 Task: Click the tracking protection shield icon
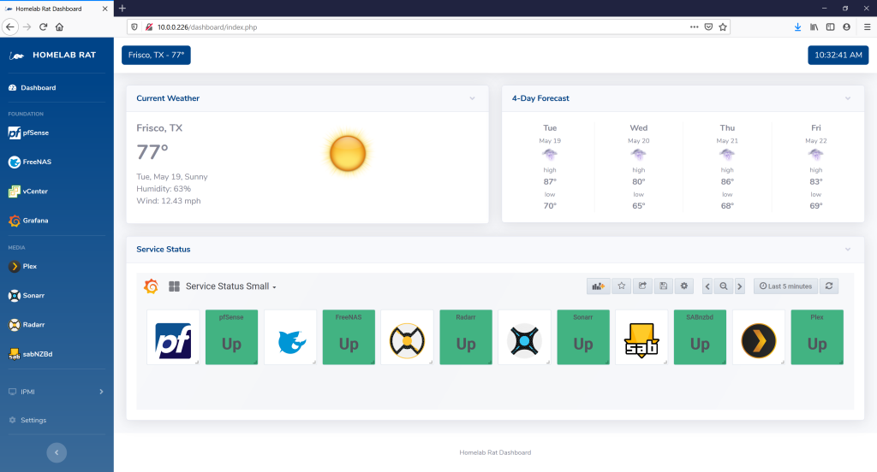(134, 27)
